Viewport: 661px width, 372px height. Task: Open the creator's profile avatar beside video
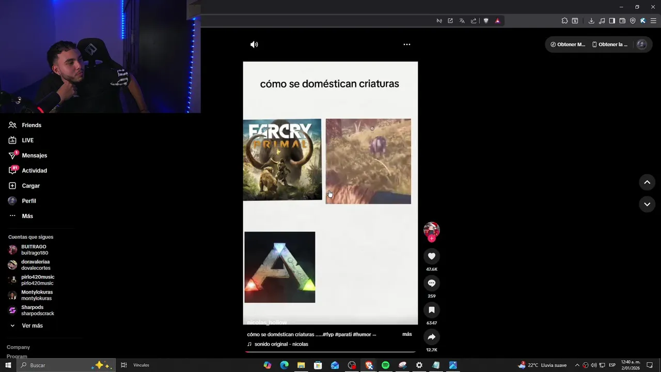tap(432, 229)
